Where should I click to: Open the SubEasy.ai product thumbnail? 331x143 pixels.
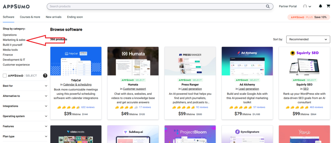(133, 134)
